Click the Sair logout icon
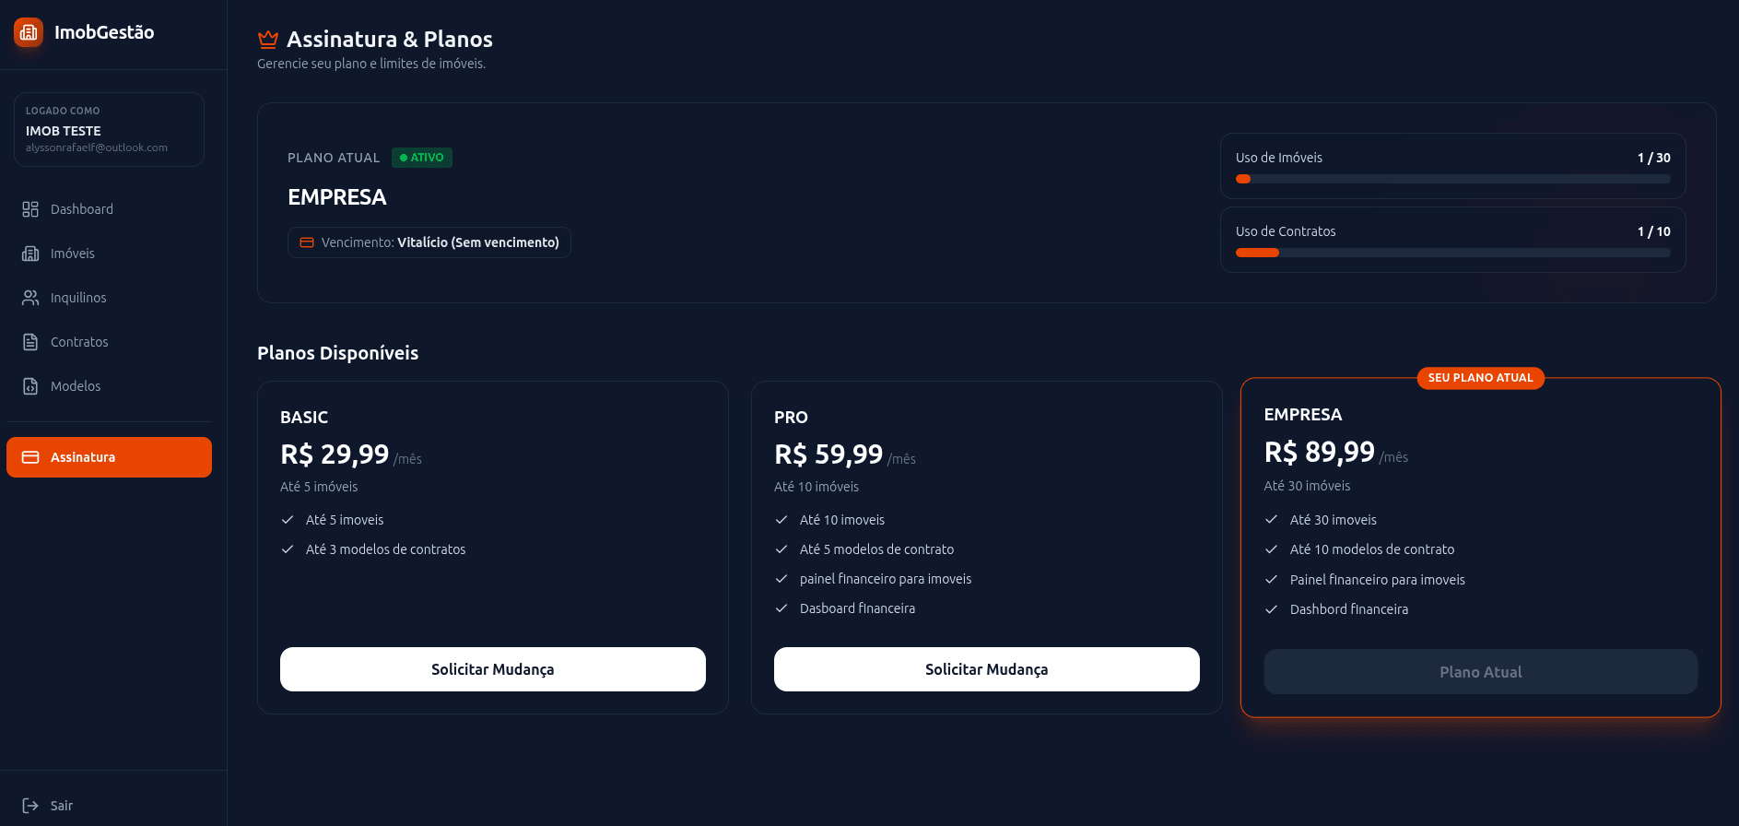This screenshot has width=1739, height=826. (x=30, y=806)
